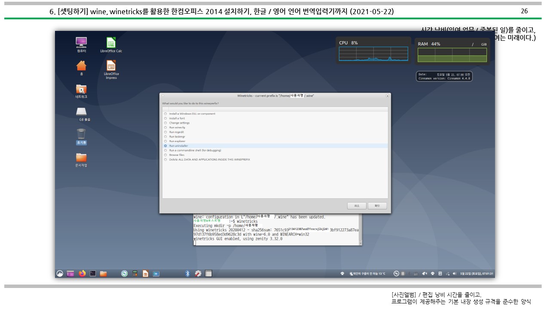Click the CPU 8% usage graph desklet
The image size is (550, 309).
pyautogui.click(x=373, y=50)
